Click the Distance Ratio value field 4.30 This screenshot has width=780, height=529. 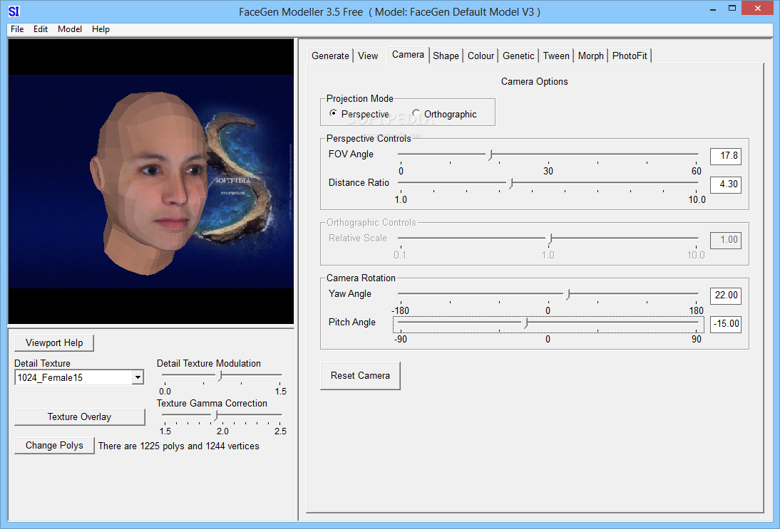pos(726,184)
